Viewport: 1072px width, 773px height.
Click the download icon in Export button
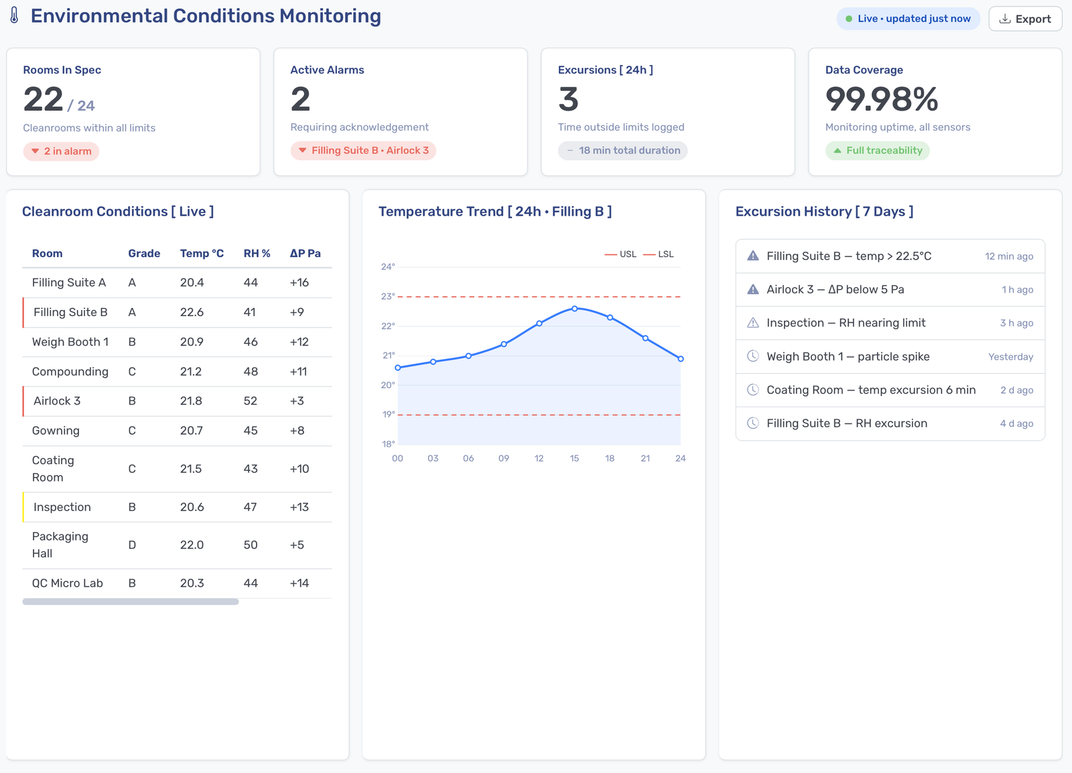tap(1005, 19)
